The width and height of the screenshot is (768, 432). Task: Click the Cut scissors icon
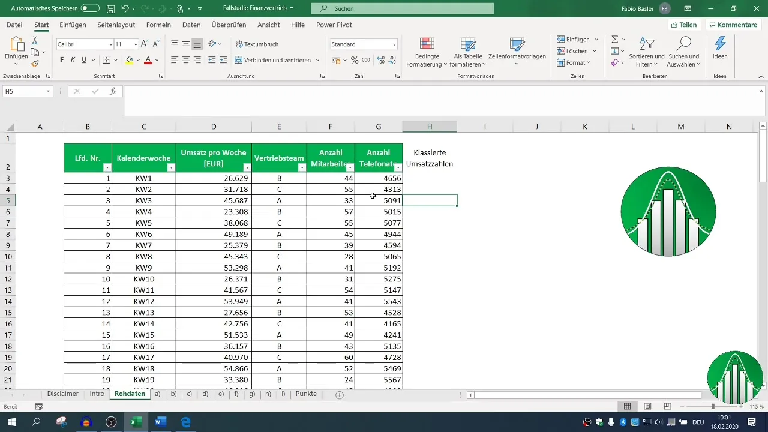click(x=35, y=40)
